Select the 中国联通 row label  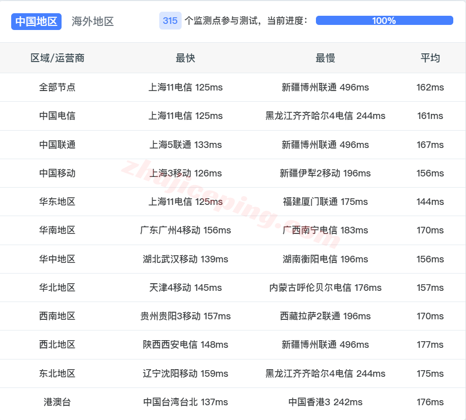click(57, 144)
